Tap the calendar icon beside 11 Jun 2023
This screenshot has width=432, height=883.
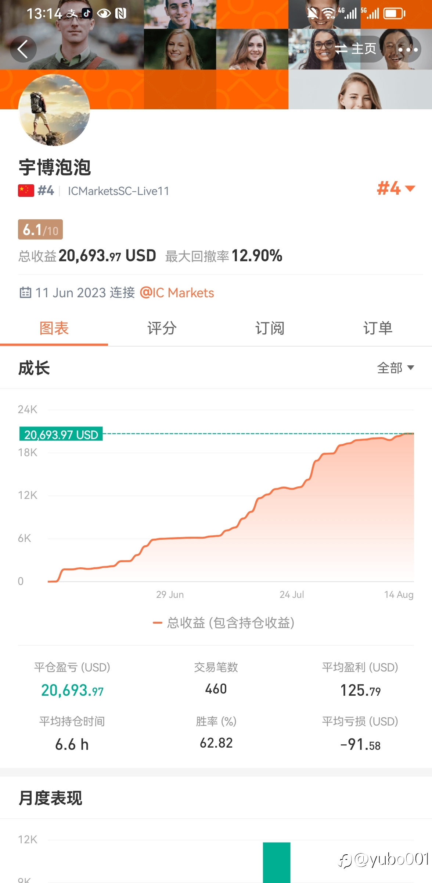pyautogui.click(x=25, y=292)
